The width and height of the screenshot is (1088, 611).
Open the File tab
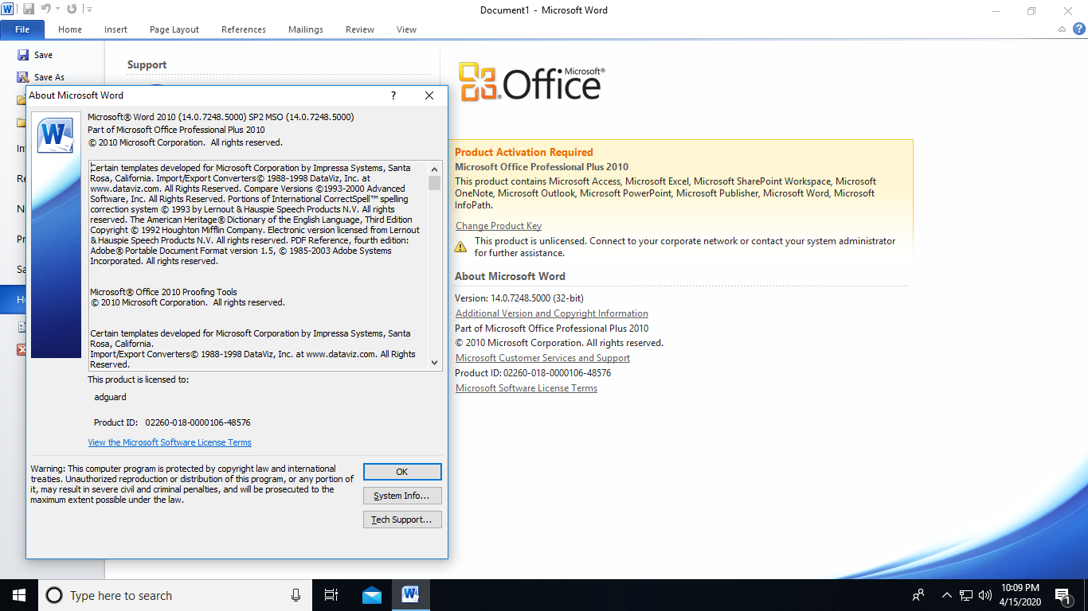tap(22, 29)
